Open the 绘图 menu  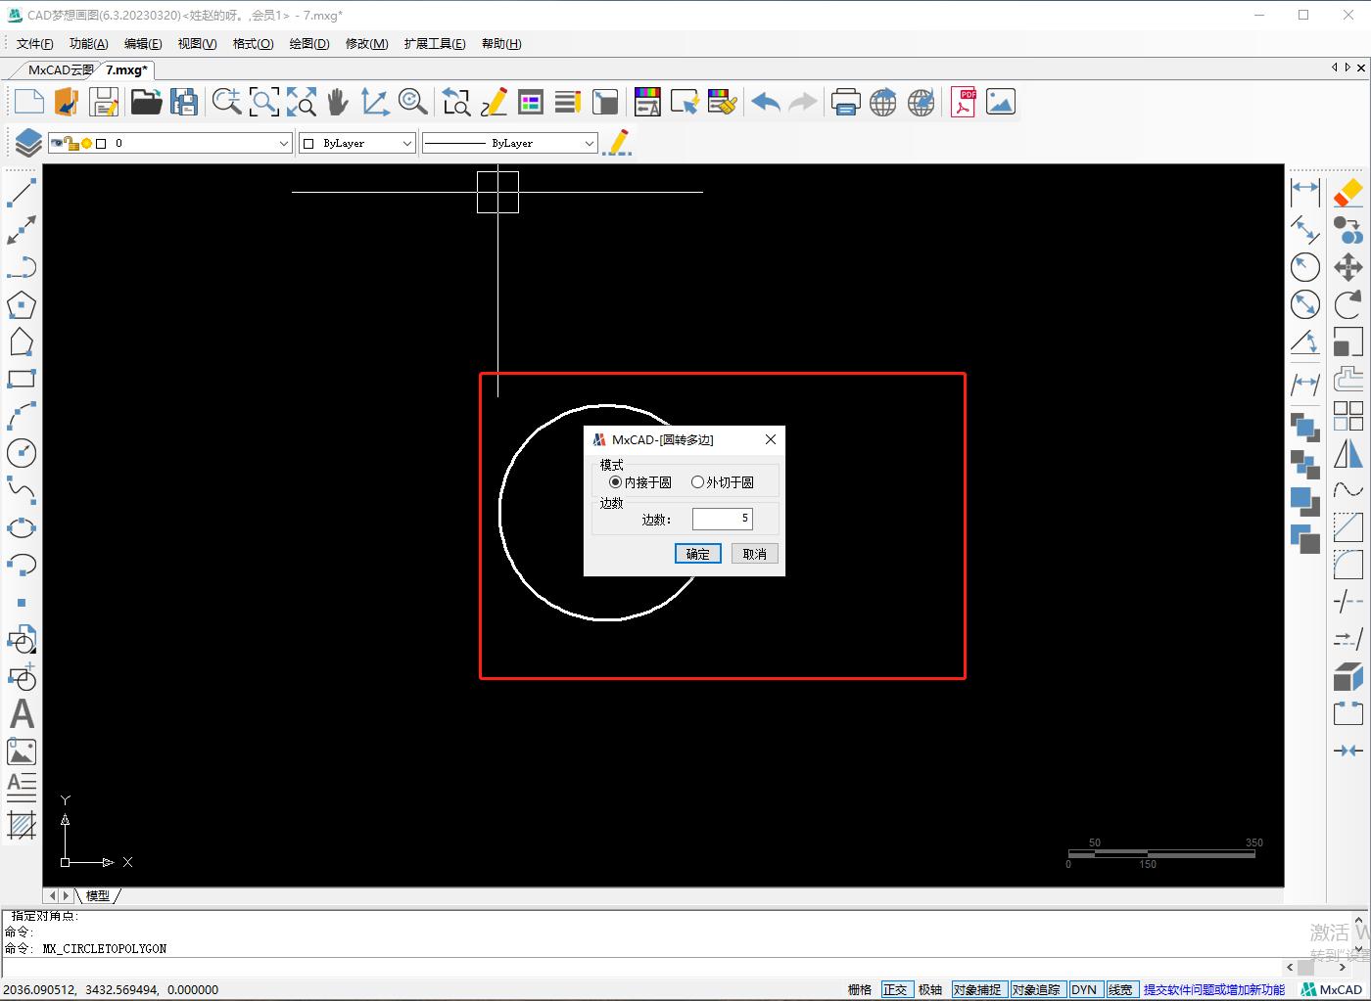[x=308, y=43]
